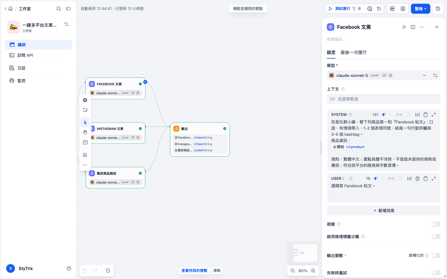Screen dimensions: 447x279
Task: Click SYSTEM prompt generator sparkle icon
Action: click(384, 114)
